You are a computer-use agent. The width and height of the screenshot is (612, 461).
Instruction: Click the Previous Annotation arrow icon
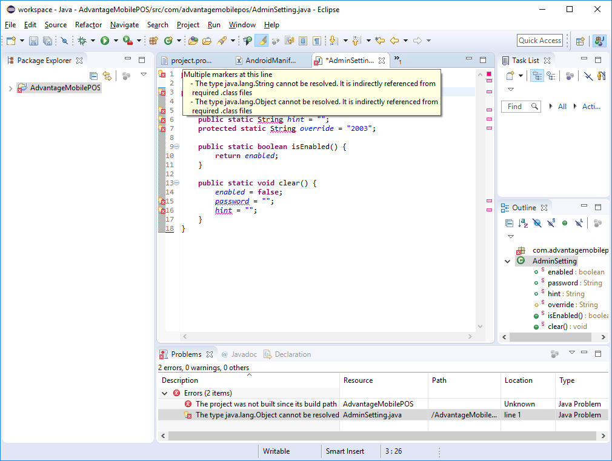click(356, 41)
